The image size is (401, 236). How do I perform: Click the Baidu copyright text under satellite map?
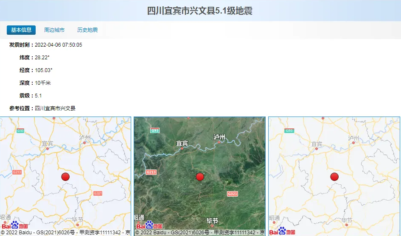tap(200, 233)
